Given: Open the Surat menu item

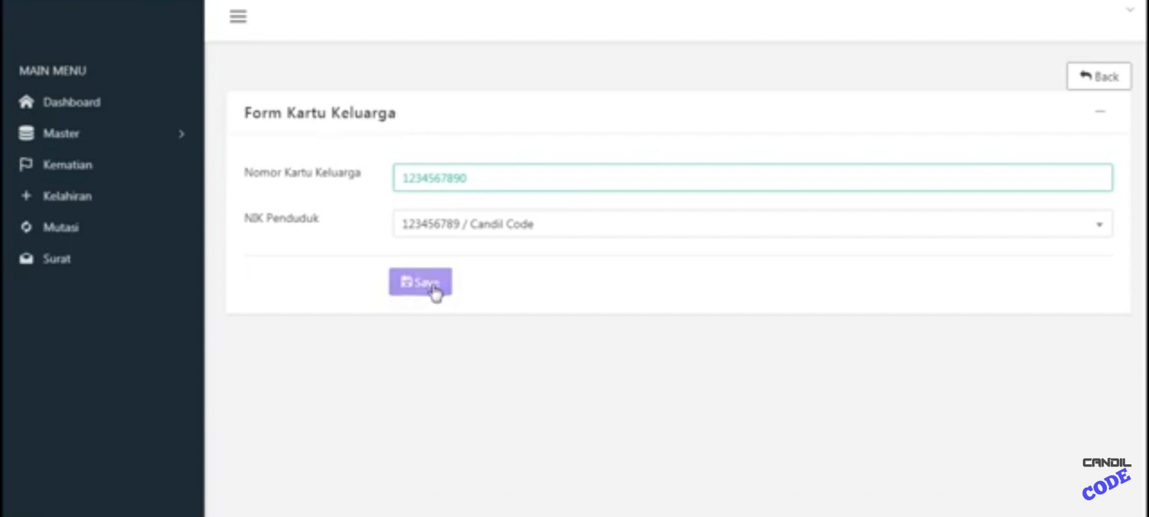Looking at the screenshot, I should [57, 258].
